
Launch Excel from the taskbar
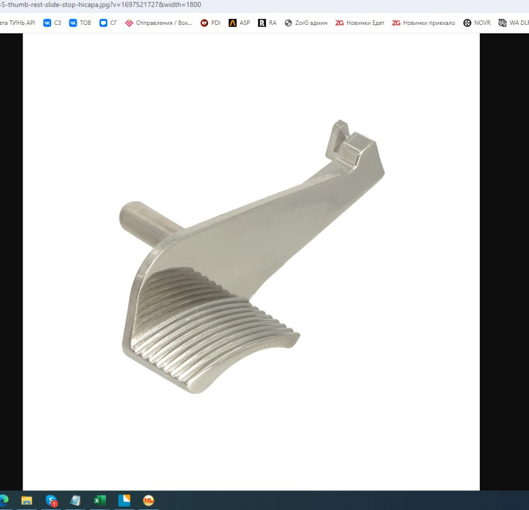click(100, 500)
